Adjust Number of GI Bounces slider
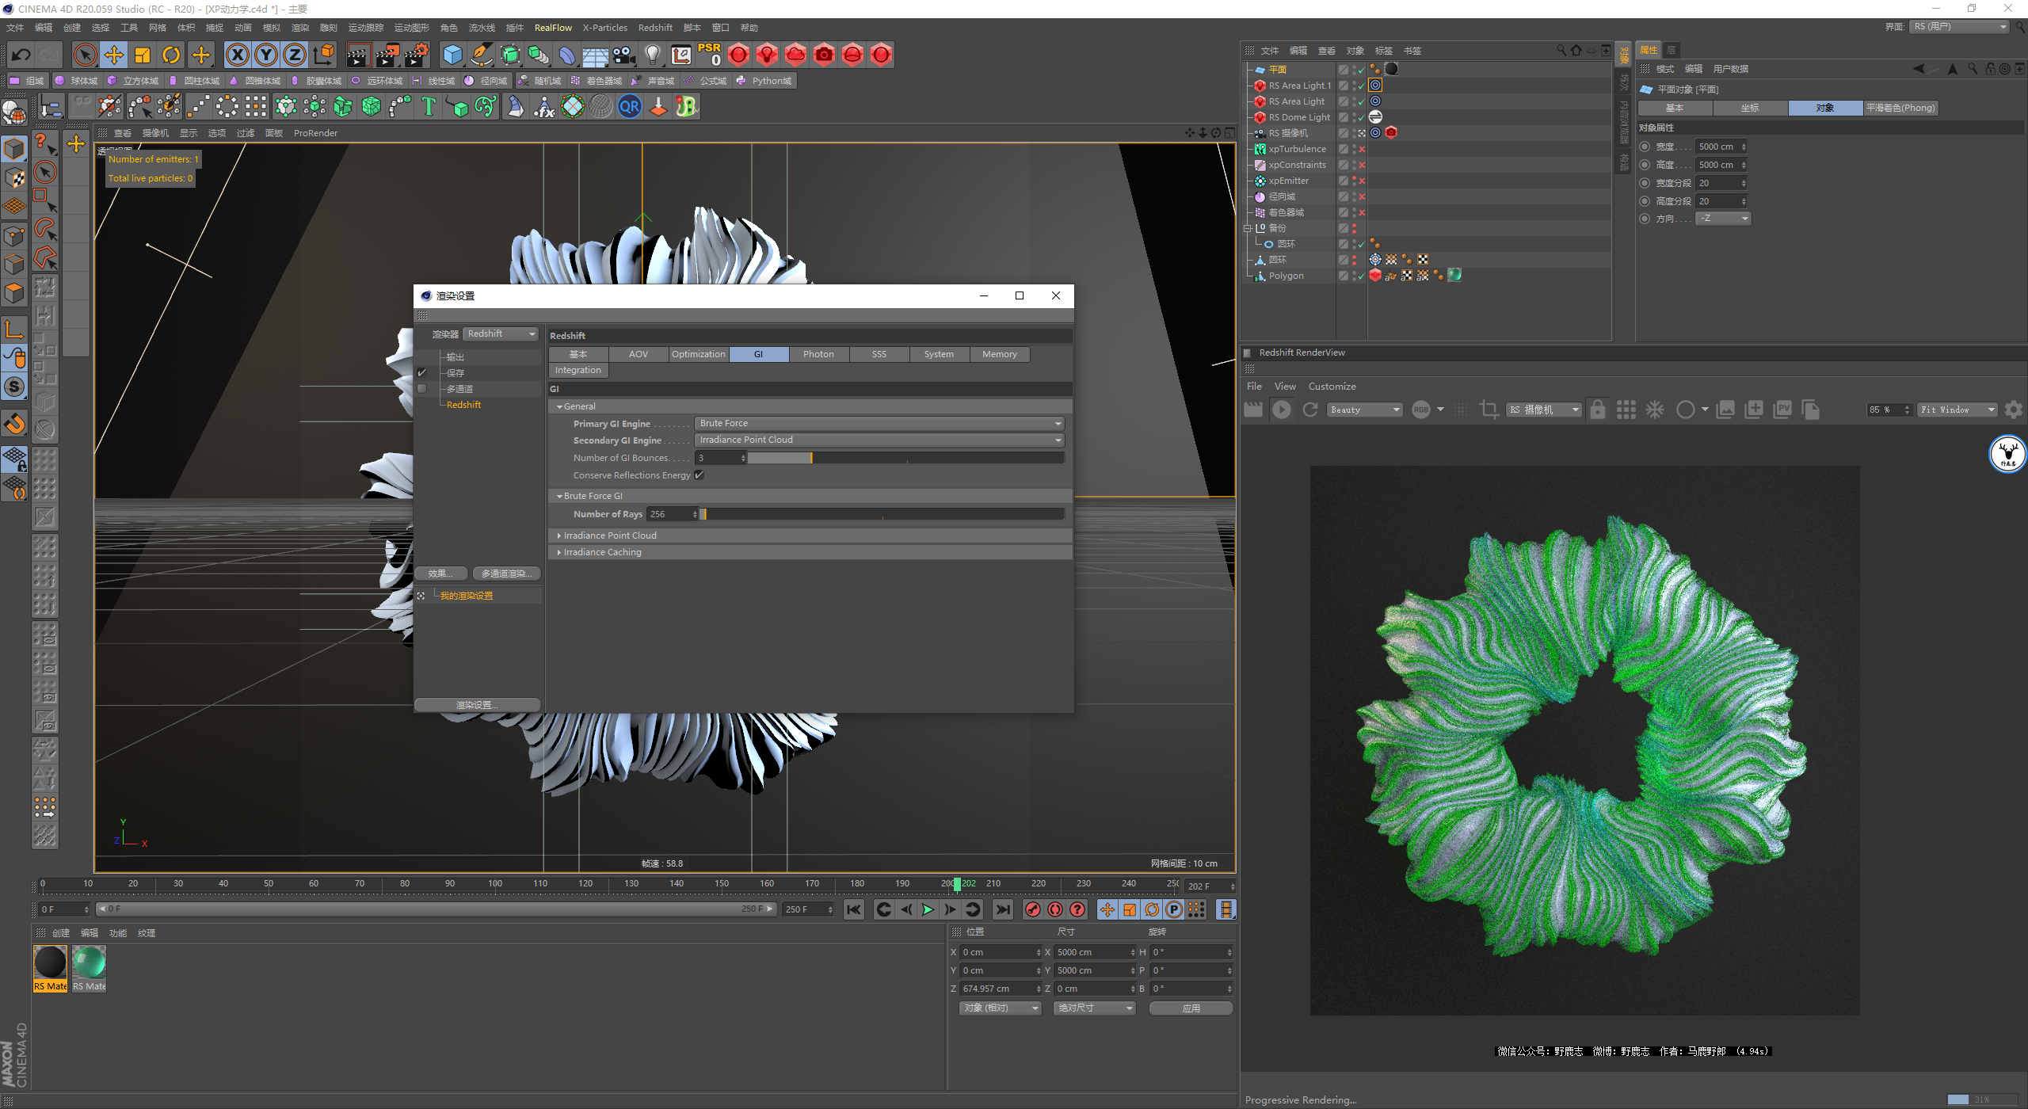This screenshot has height=1109, width=2028. [x=811, y=458]
